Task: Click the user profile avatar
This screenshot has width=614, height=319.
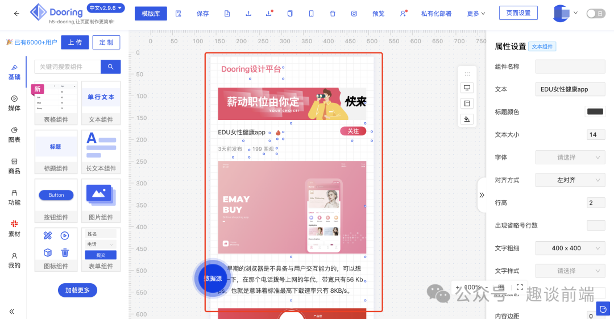Action: [561, 13]
